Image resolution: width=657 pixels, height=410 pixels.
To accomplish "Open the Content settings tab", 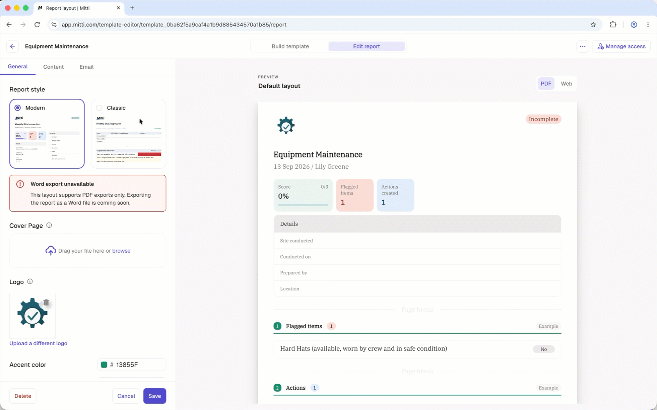I will (x=54, y=67).
